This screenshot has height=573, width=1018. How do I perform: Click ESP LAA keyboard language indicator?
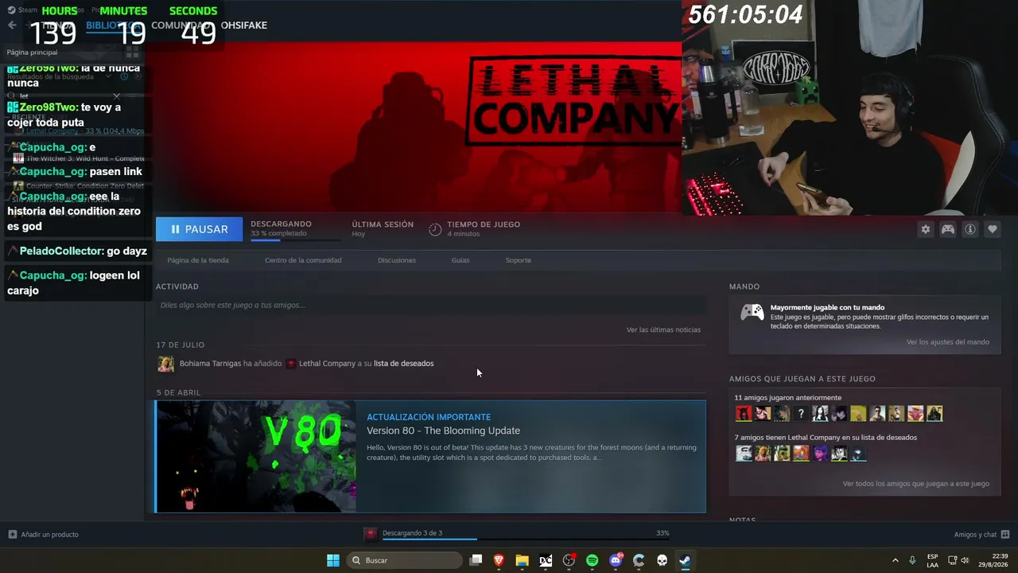pyautogui.click(x=932, y=560)
